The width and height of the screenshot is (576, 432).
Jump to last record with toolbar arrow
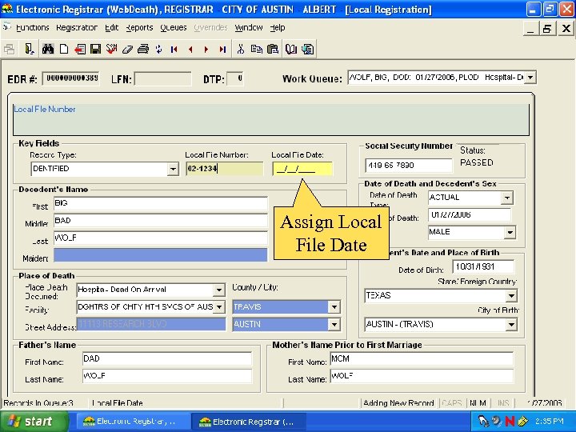tap(222, 49)
